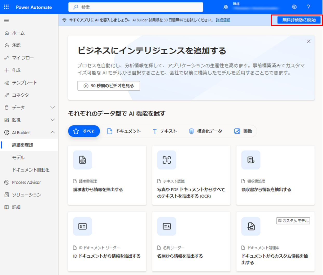This screenshot has width=323, height=275.
Task: Click the データ database icon
Action: (x=7, y=107)
